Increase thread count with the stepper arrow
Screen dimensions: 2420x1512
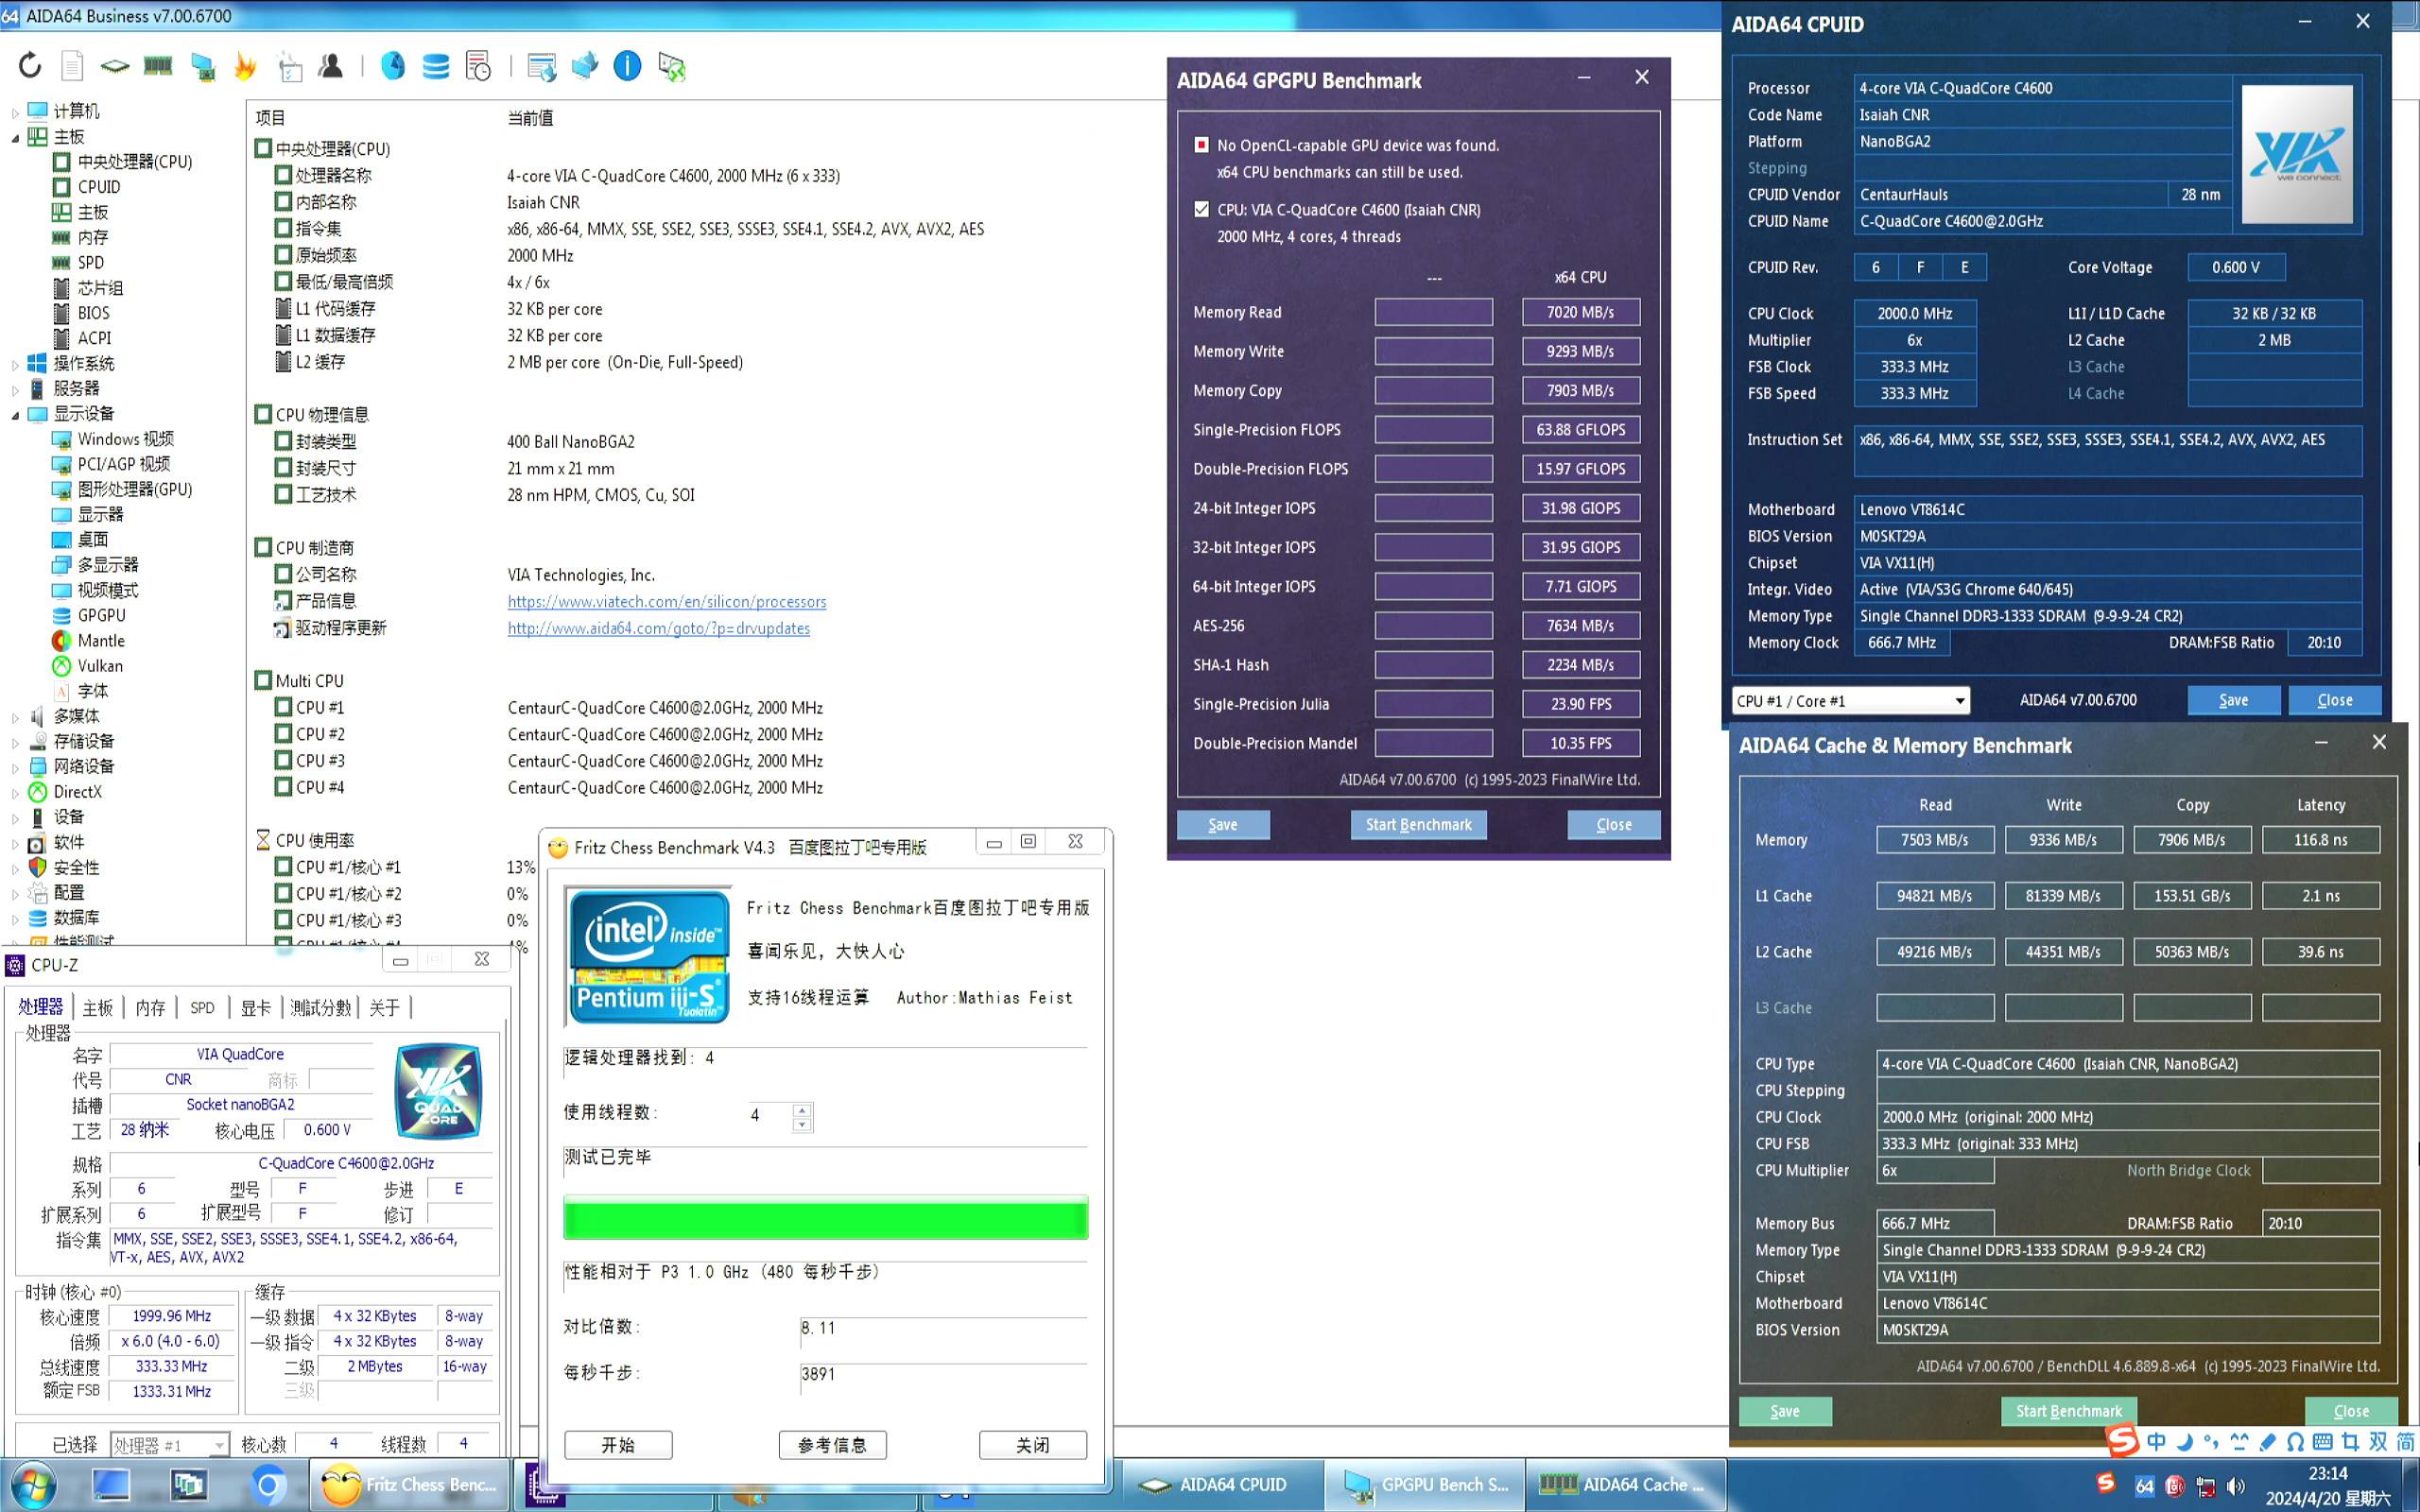click(801, 1109)
